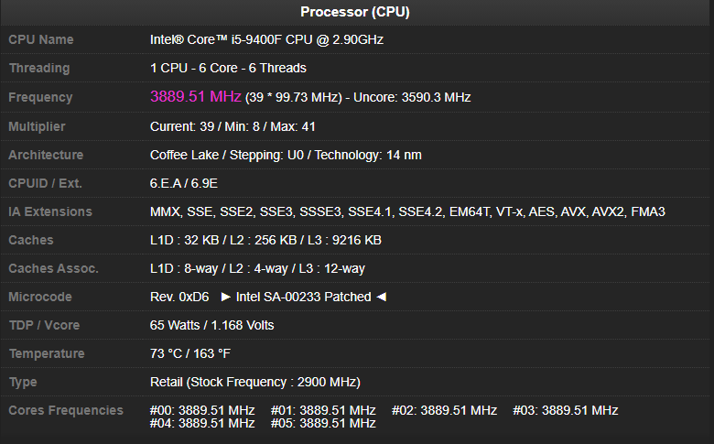Select the "Multiplier" label
Viewport: 714px width, 444px height.
37,126
